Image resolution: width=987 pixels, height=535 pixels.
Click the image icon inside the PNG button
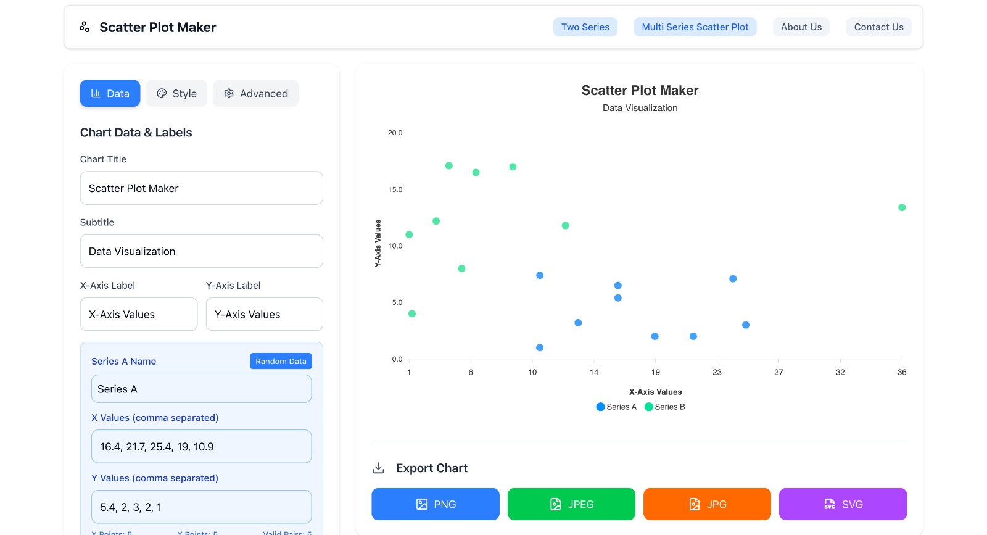pyautogui.click(x=421, y=504)
